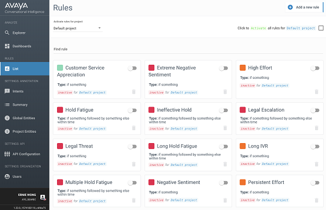
Task: Select Intents under Settings Annotation
Action: [x=24, y=91]
